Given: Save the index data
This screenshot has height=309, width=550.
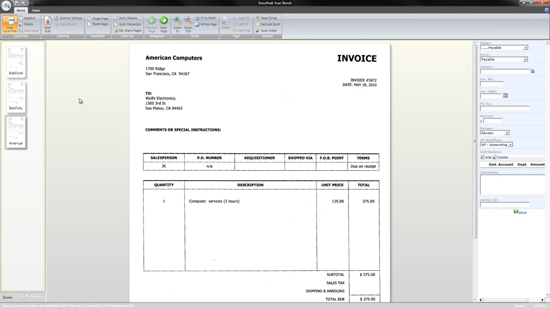Looking at the screenshot, I should click(x=520, y=212).
